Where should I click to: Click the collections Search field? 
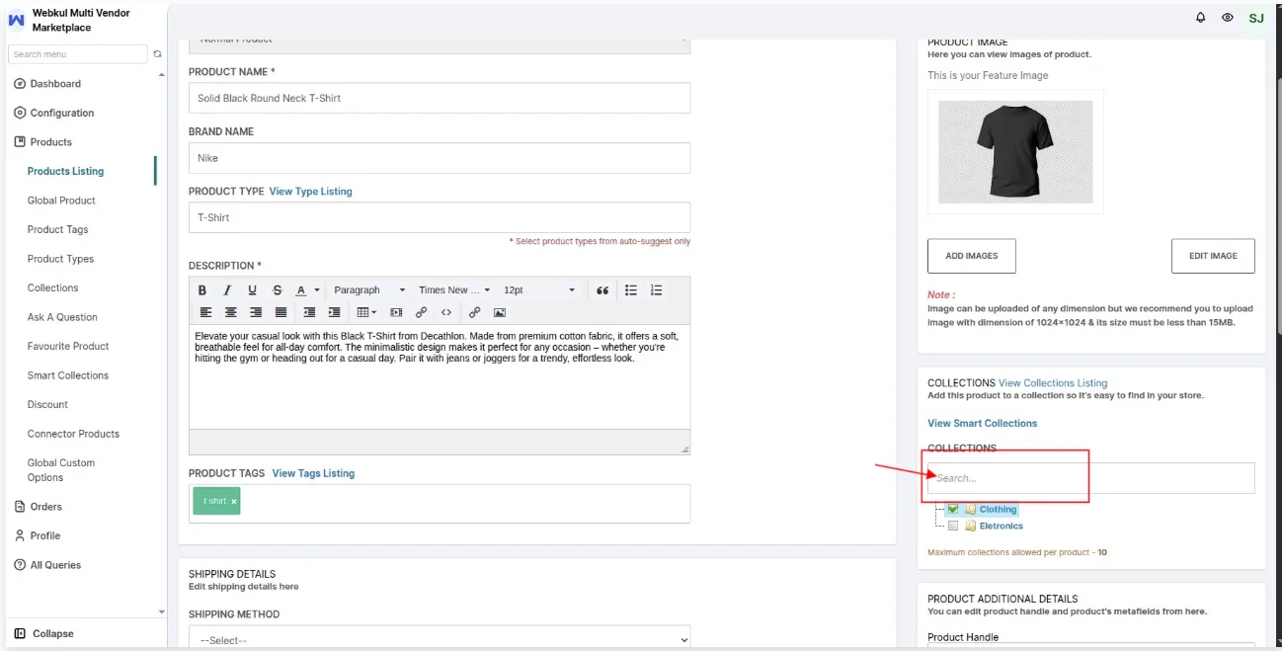1090,478
